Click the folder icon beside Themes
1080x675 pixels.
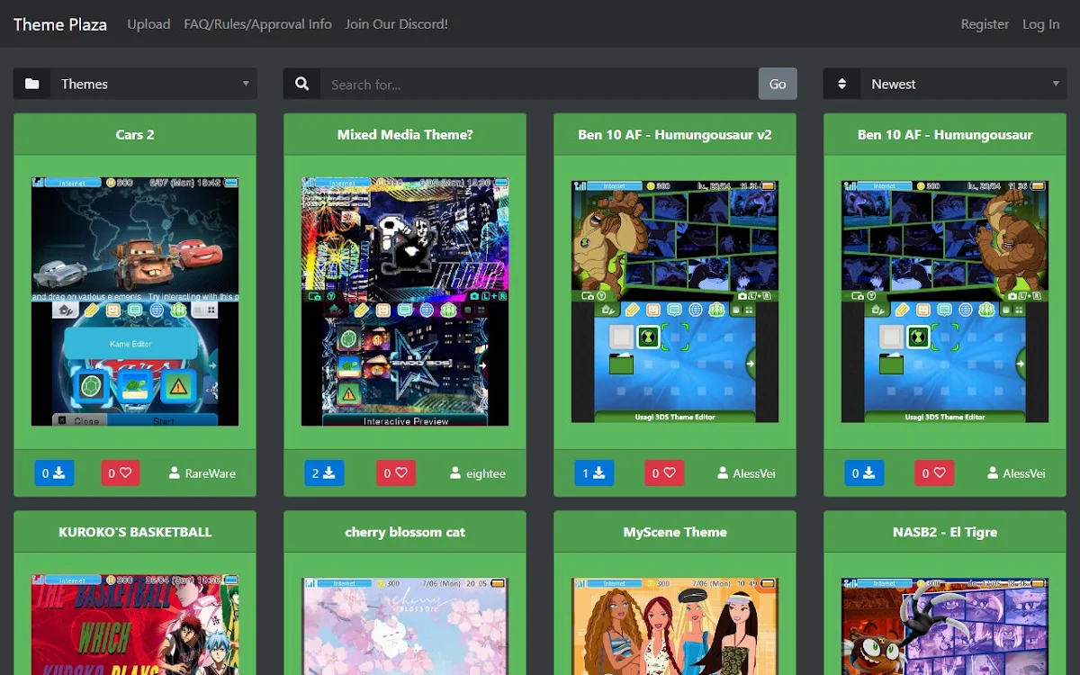(x=32, y=84)
